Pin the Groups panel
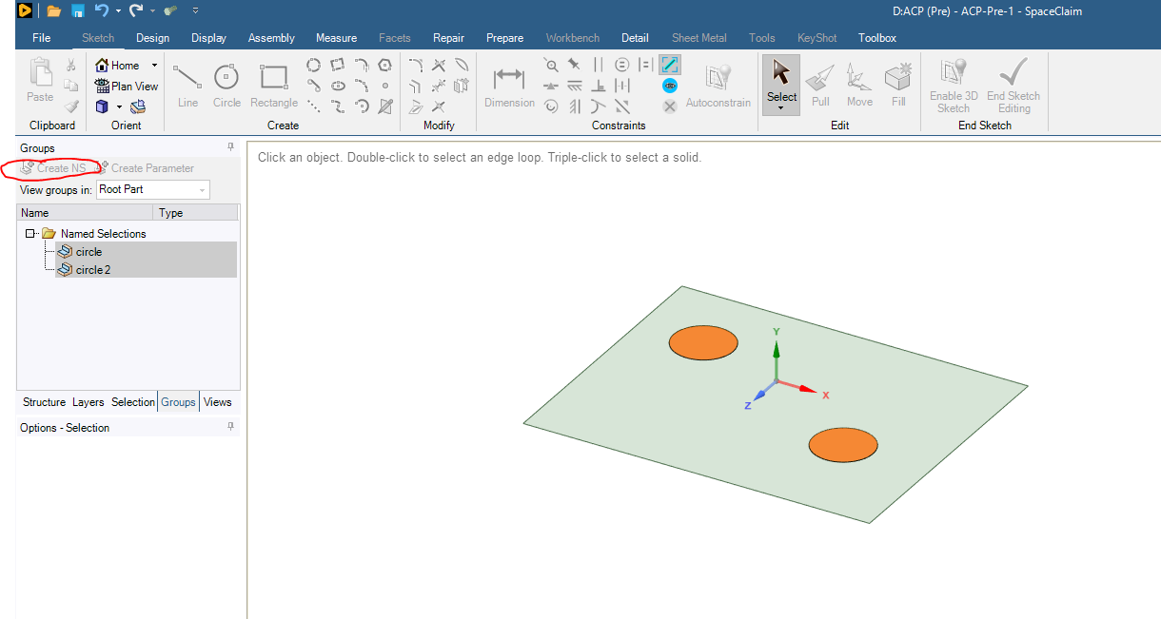 coord(230,147)
